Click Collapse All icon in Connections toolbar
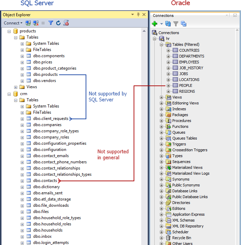 point(183,24)
